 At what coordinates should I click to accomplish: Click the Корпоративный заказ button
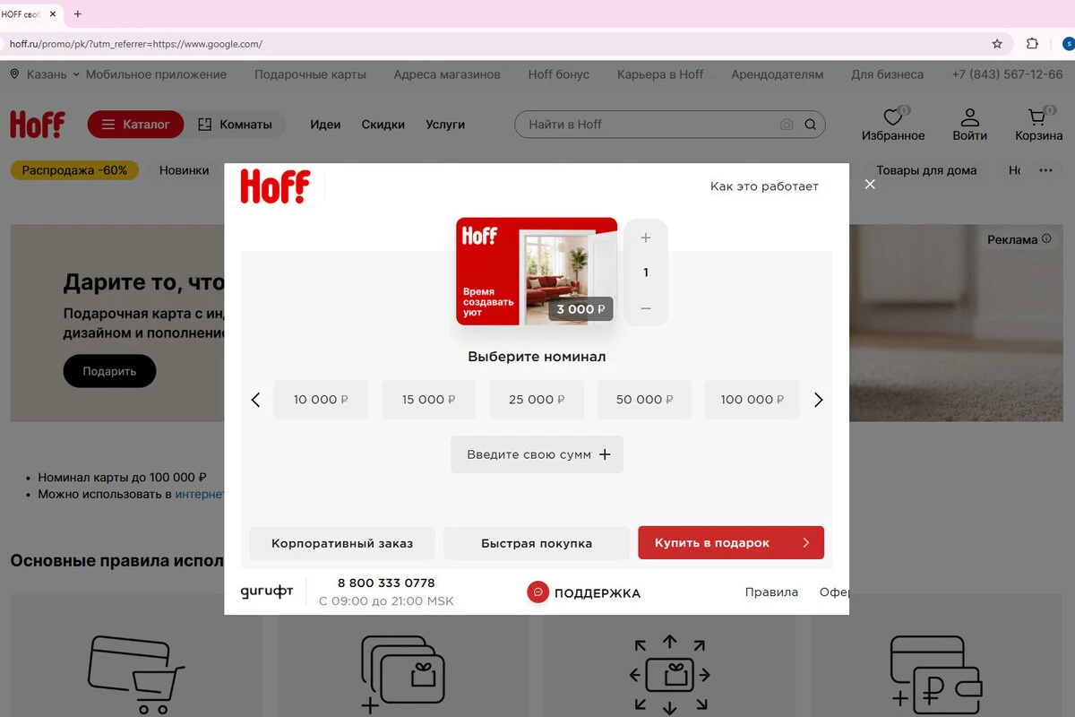tap(342, 543)
